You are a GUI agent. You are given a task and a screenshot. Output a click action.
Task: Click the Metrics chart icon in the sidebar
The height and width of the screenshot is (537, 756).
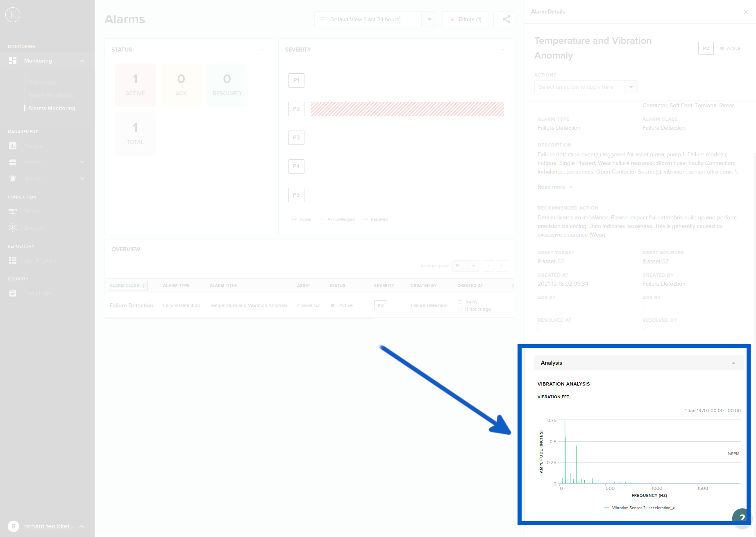[x=13, y=146]
